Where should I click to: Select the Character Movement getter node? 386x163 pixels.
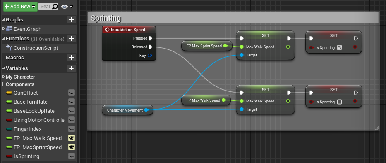[x=127, y=110]
